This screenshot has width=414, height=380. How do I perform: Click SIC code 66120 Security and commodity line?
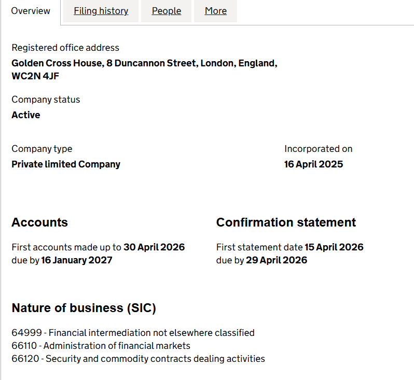tap(138, 359)
